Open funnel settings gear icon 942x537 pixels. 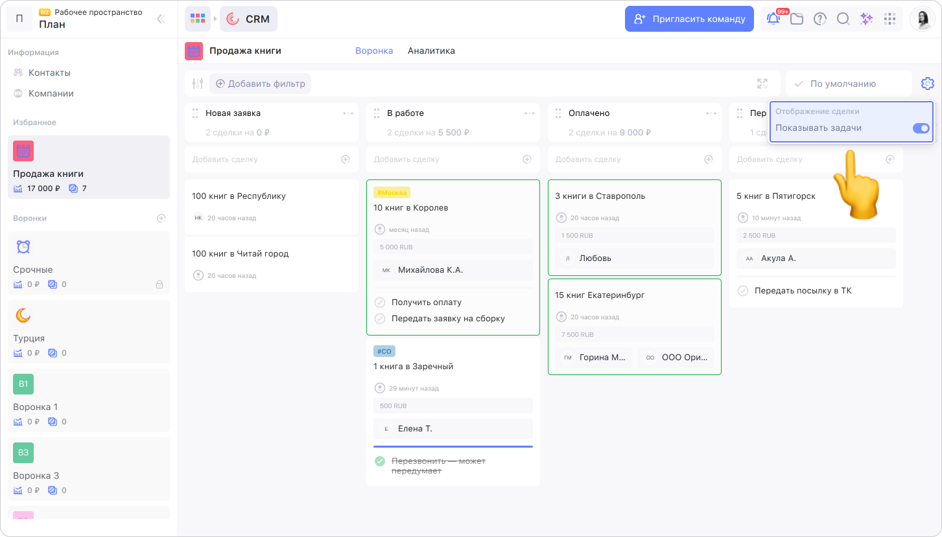pos(927,84)
